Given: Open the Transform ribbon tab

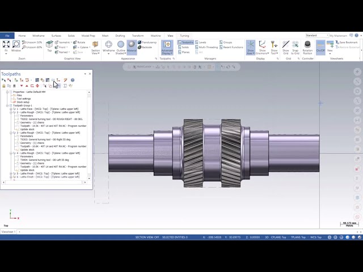Looking at the screenshot, I should click(x=138, y=36).
